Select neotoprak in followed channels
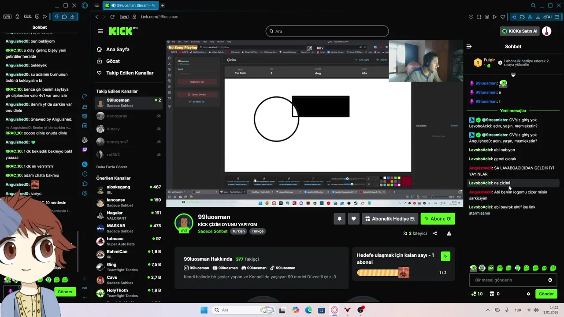Image resolution: width=564 pixels, height=317 pixels. coord(128,116)
